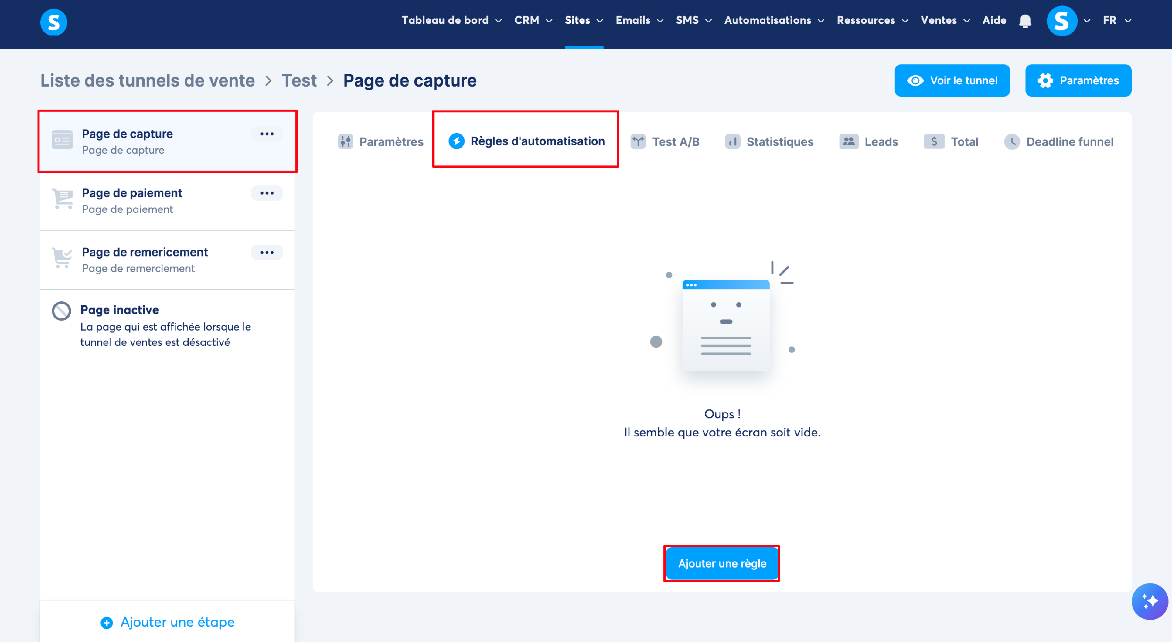Go to Liste des tunnels de vente breadcrumb

click(x=147, y=80)
